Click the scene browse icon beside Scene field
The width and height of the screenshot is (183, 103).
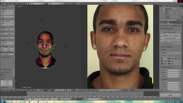(46, 4)
